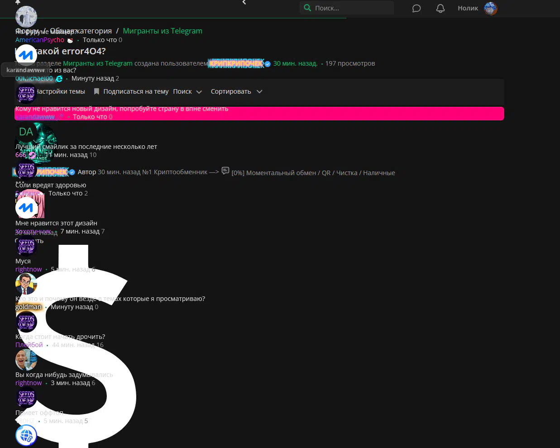This screenshot has width=560, height=448.
Task: Open goldman's cartoon businessman avatar
Action: tap(26, 284)
